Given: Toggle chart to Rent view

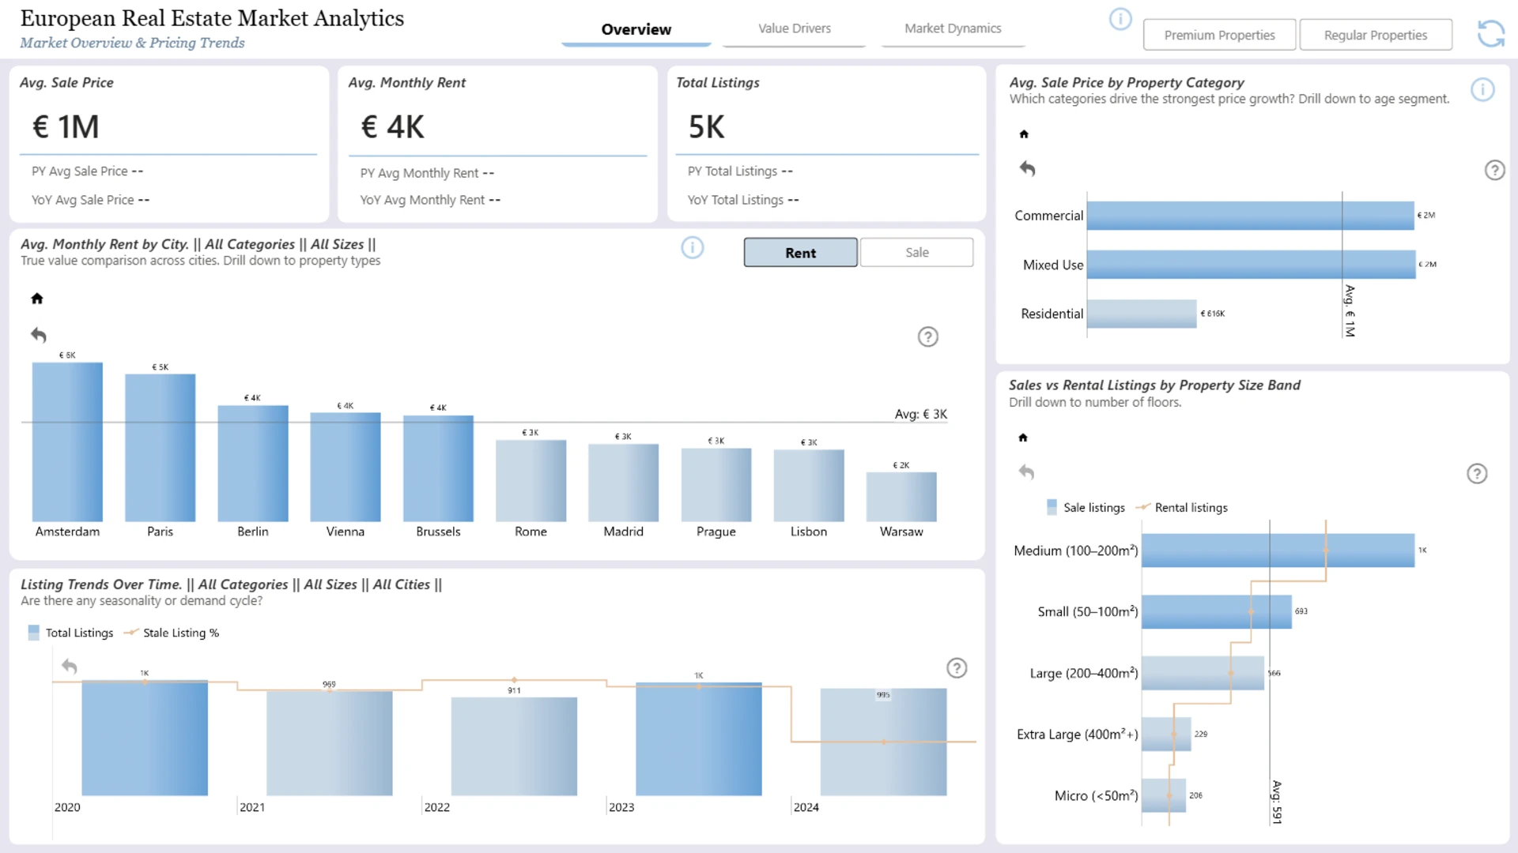Looking at the screenshot, I should tap(800, 253).
